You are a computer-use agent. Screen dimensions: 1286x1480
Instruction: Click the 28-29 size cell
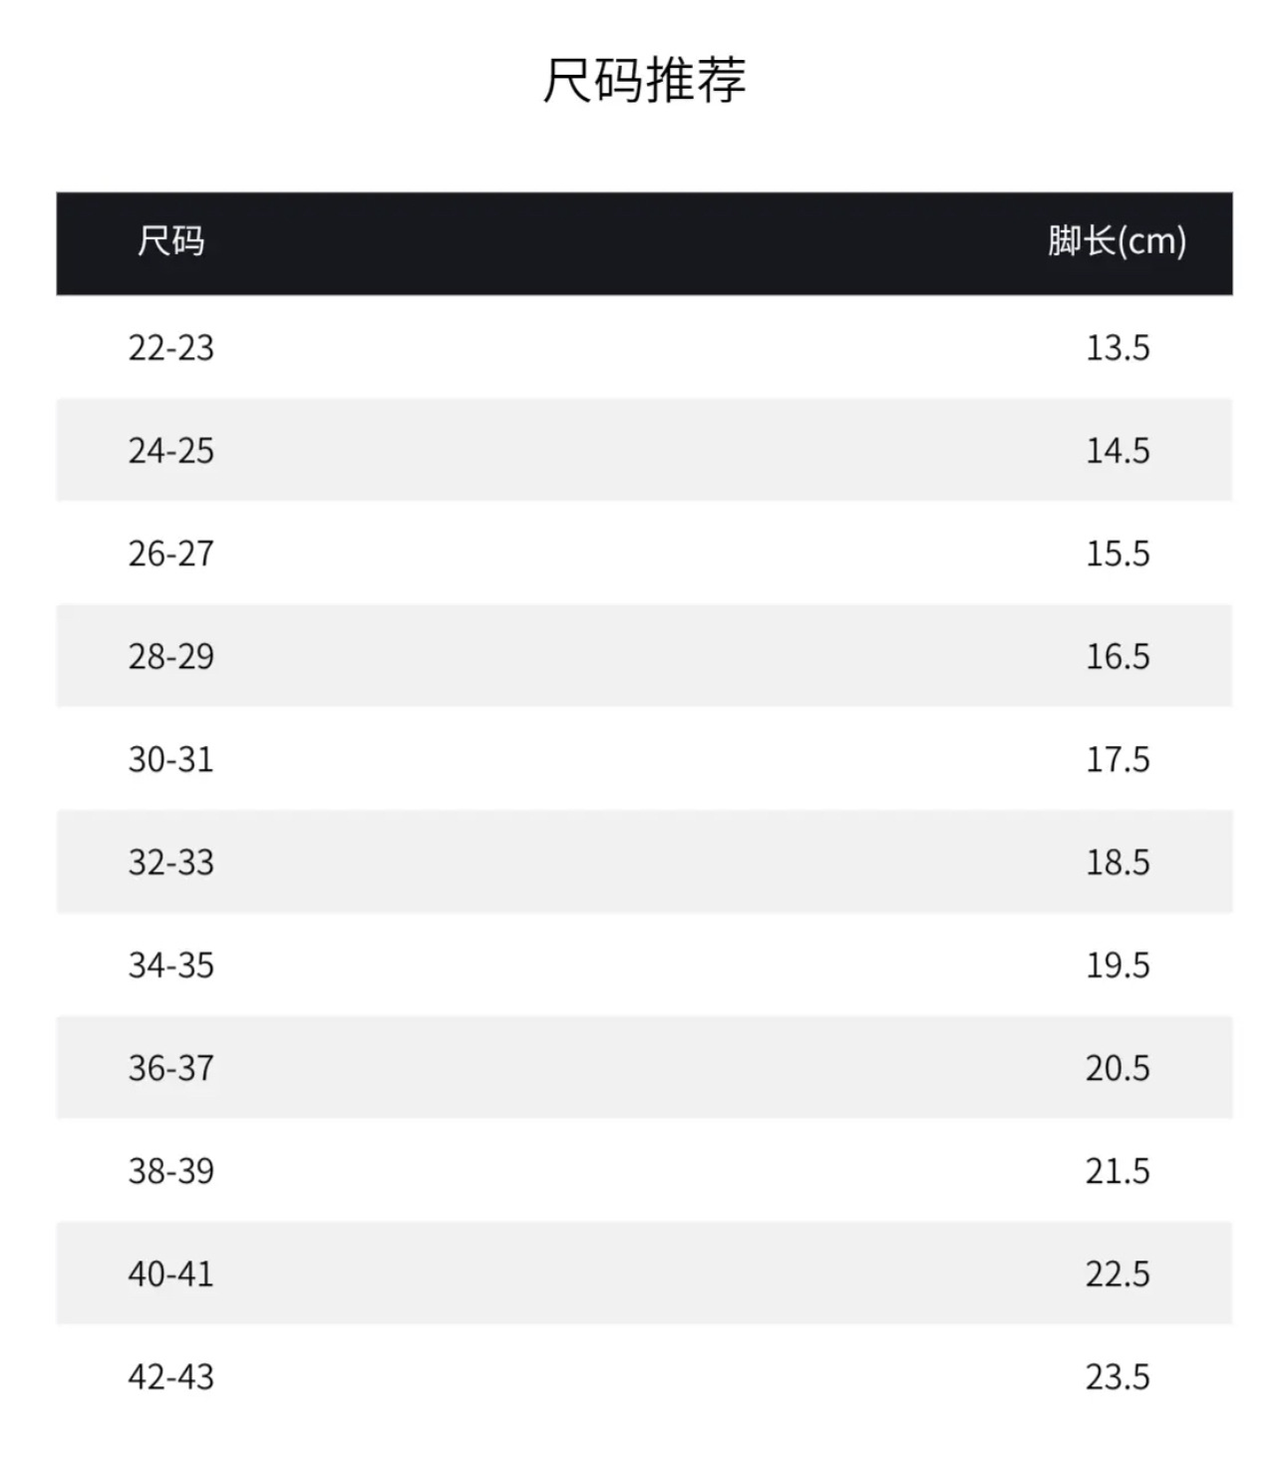pos(170,656)
